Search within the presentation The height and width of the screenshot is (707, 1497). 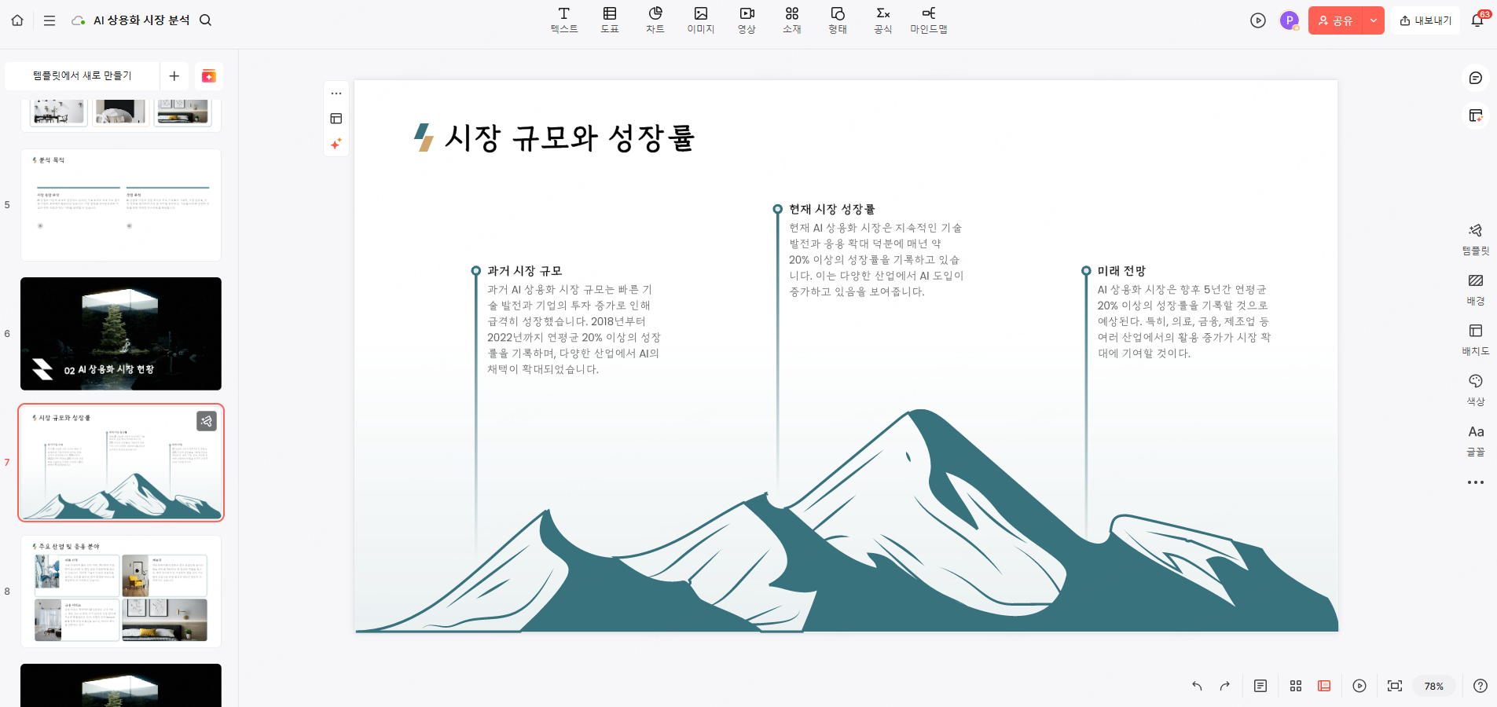point(206,20)
